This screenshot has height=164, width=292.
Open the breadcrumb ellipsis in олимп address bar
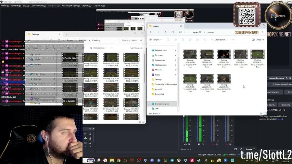tap(189, 32)
